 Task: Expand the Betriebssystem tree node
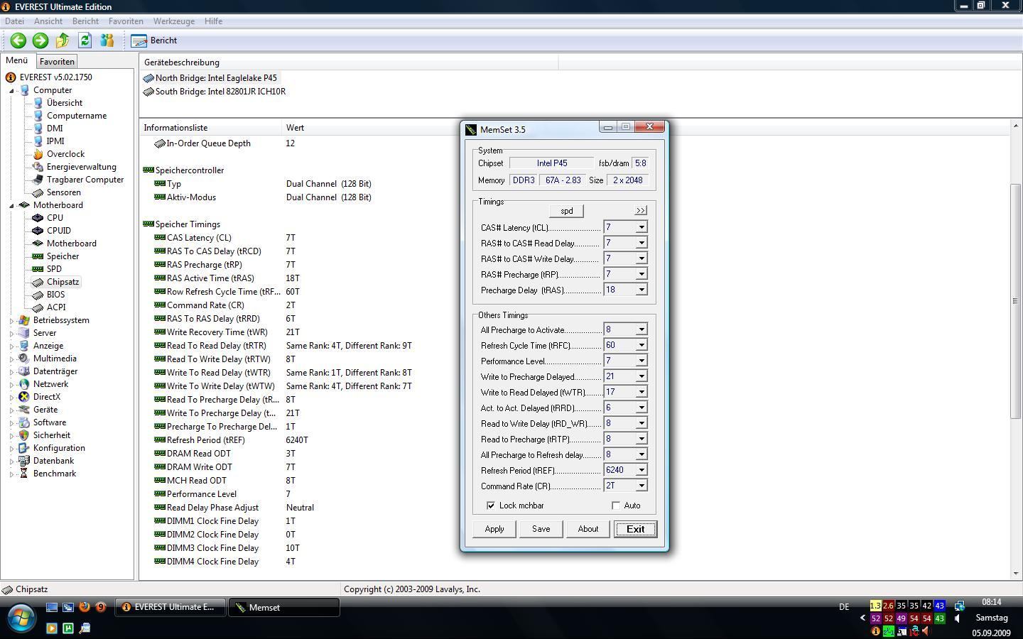pyautogui.click(x=11, y=320)
